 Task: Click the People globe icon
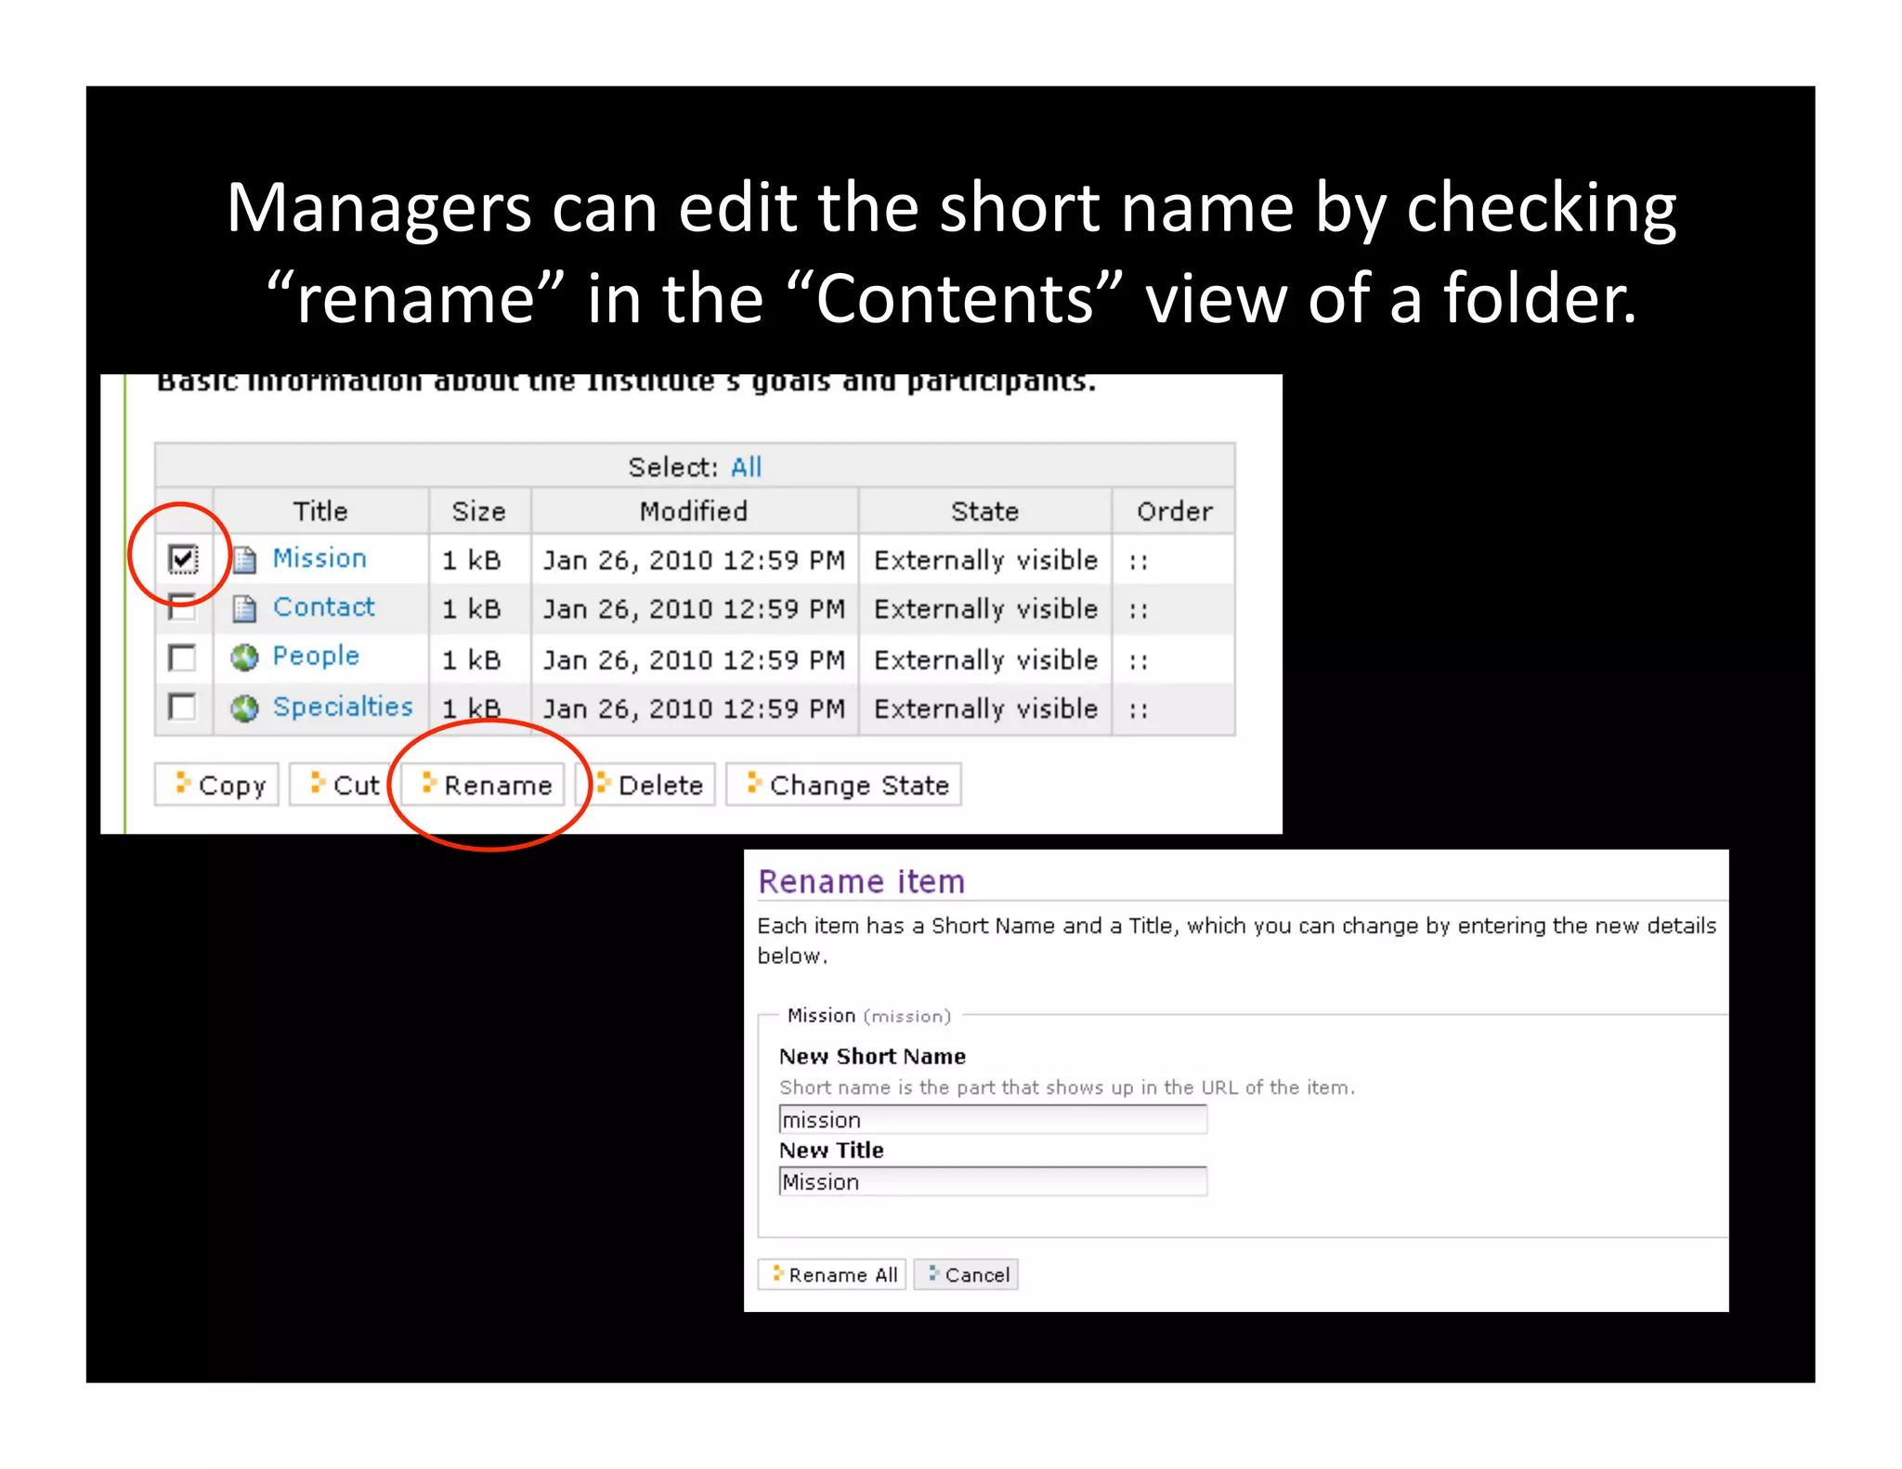click(244, 657)
